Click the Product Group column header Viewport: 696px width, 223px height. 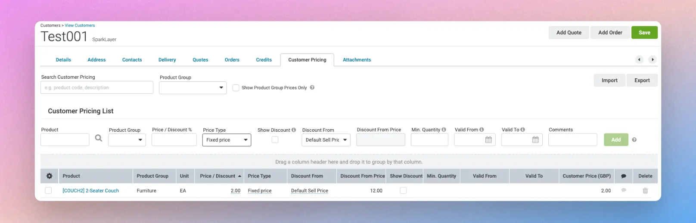(x=154, y=176)
